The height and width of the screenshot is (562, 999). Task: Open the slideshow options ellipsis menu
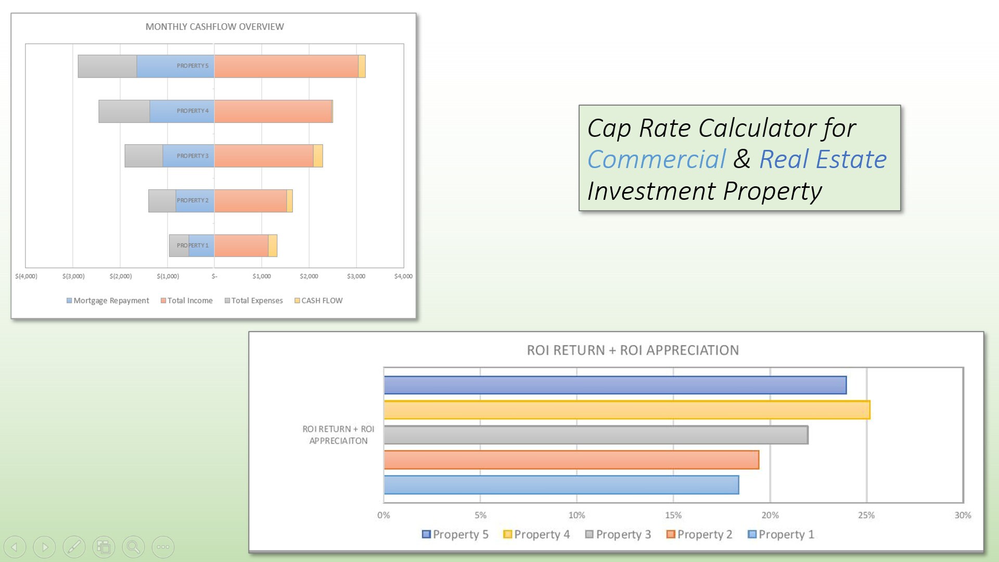click(163, 547)
